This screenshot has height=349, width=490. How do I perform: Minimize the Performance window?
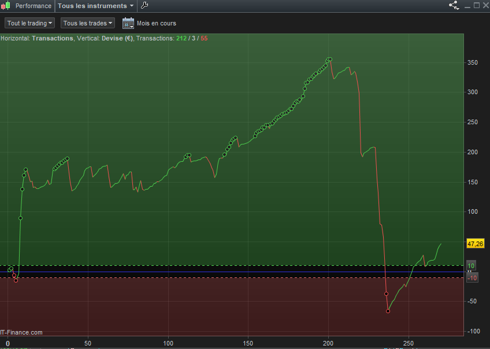(467, 6)
